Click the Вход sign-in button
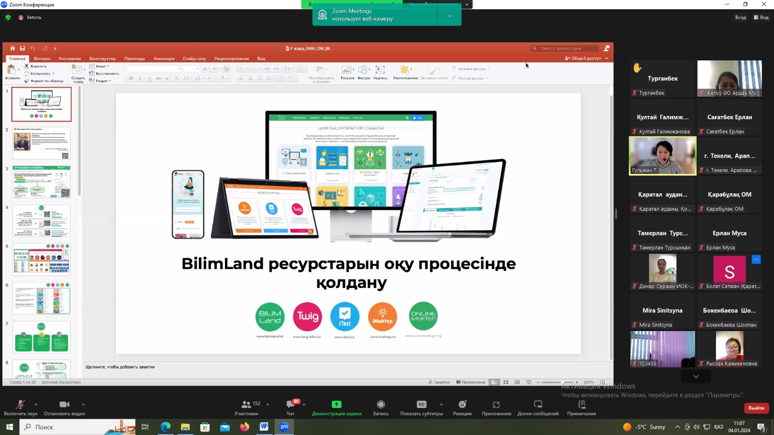Viewport: 774px width, 435px height. 741,17
